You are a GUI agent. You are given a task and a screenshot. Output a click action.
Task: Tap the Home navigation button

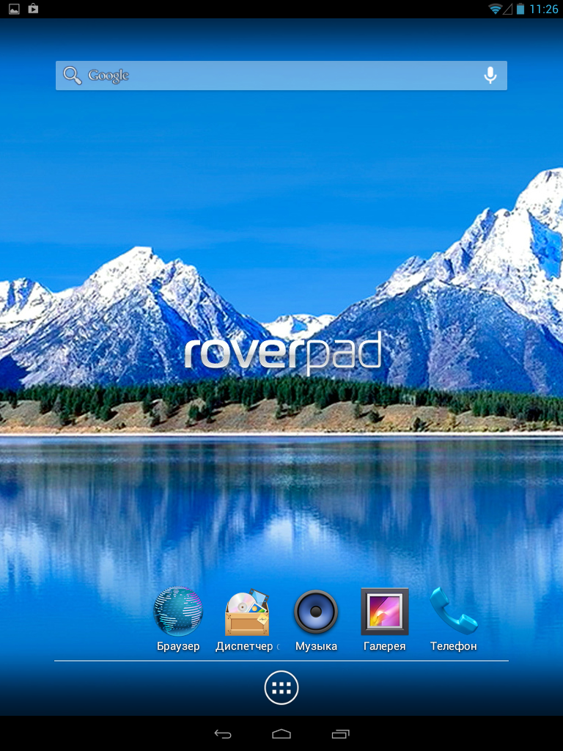281,733
